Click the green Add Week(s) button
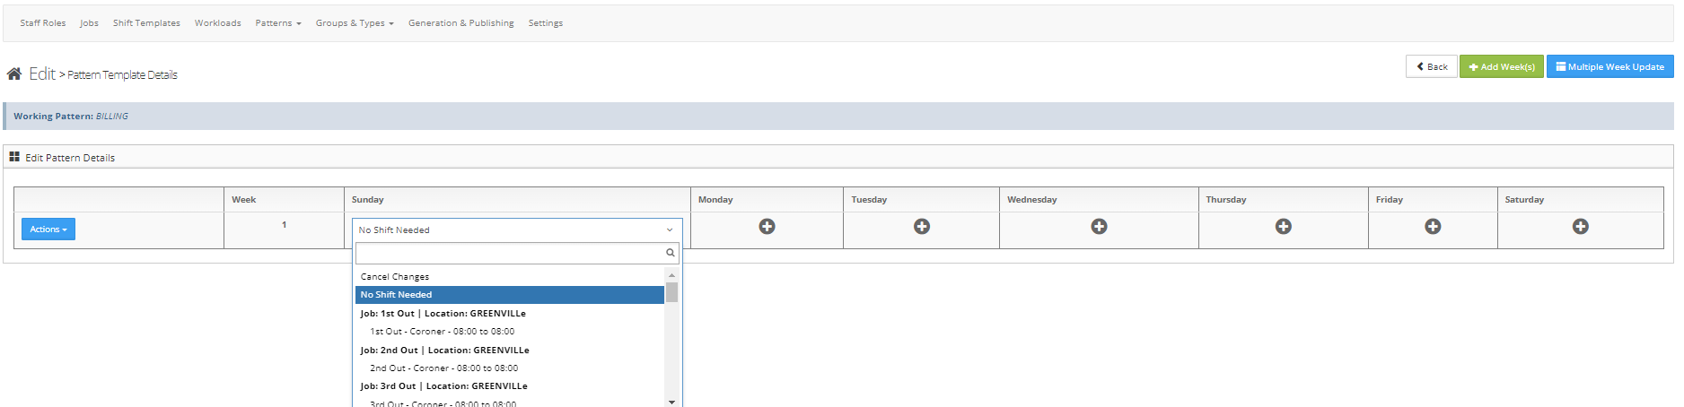This screenshot has width=1684, height=407. [1501, 67]
